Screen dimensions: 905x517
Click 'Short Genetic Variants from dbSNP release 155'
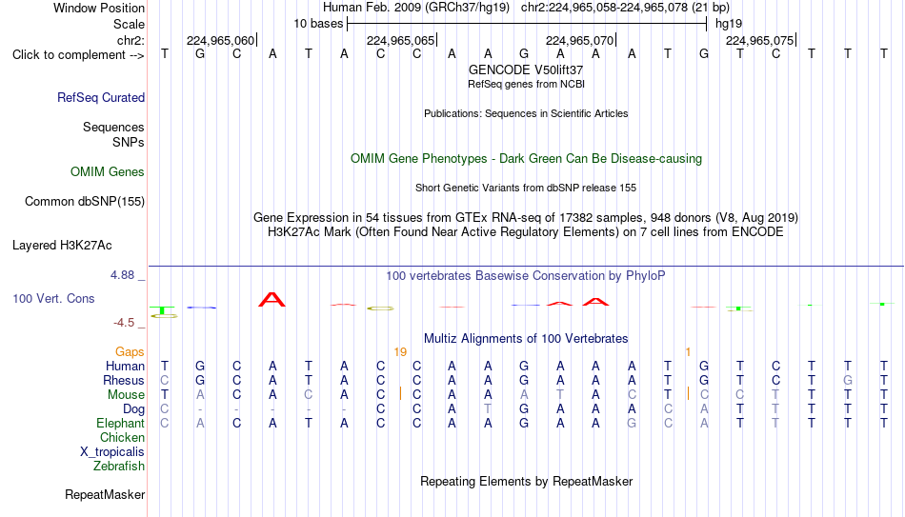(x=526, y=189)
